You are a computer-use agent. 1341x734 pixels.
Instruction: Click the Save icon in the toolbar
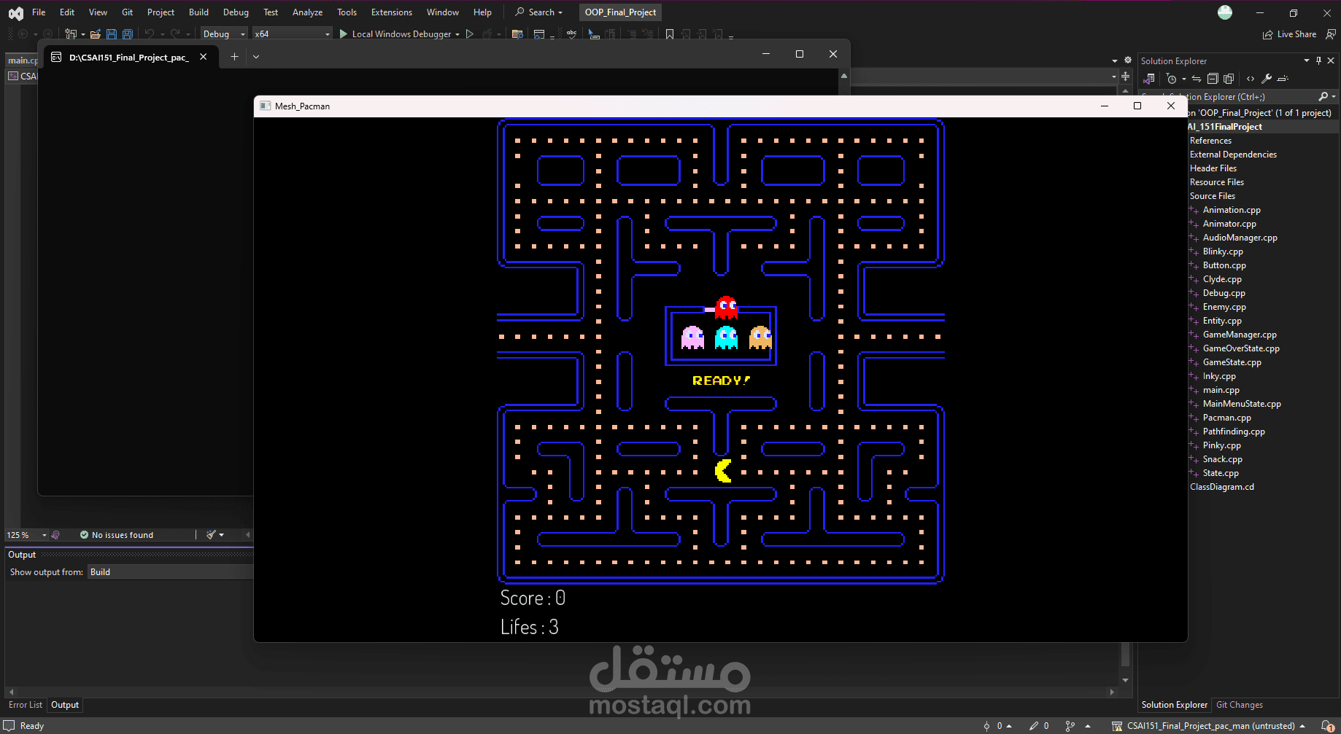tap(112, 34)
